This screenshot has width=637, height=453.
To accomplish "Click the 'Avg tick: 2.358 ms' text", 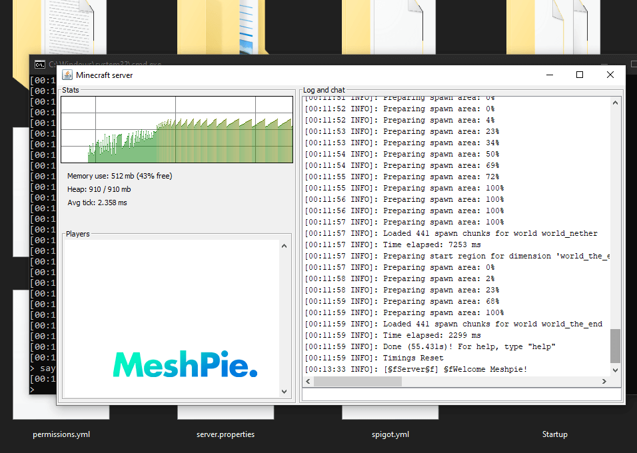I will tap(97, 203).
